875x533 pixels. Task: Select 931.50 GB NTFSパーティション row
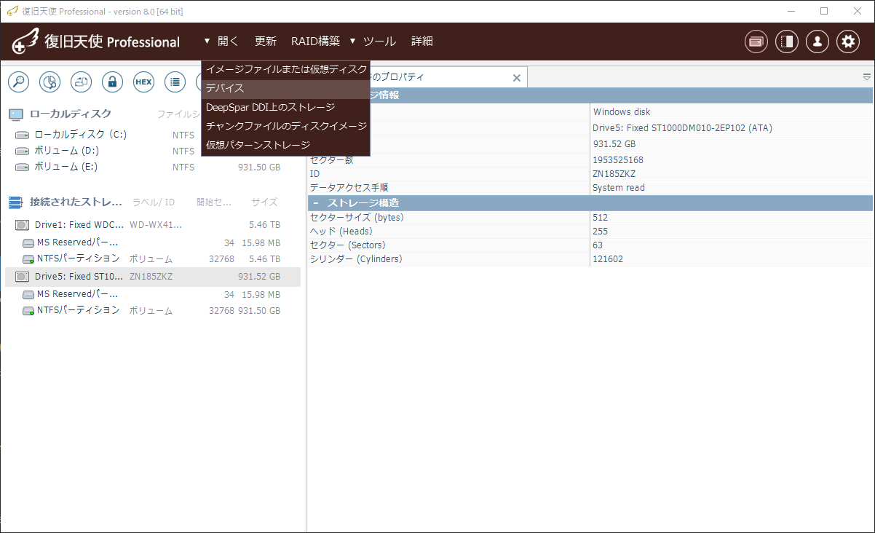point(153,310)
